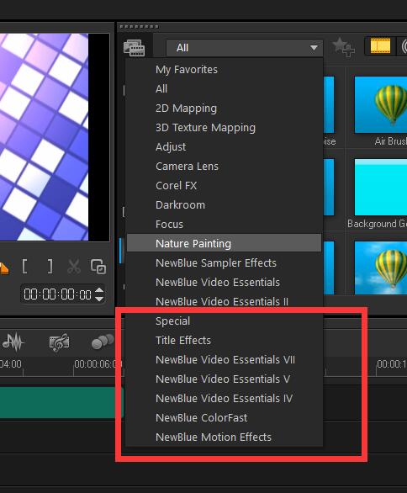Choose Nature Painting highlighted entry

point(224,243)
